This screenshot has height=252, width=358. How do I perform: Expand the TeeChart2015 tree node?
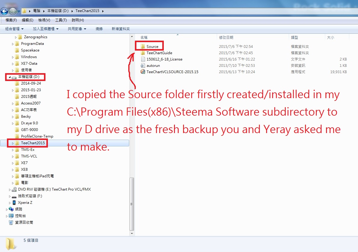point(13,143)
